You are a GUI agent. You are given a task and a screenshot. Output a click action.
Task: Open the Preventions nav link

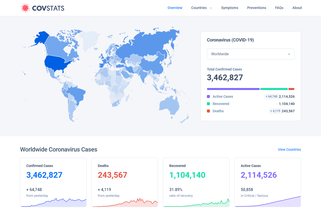coord(257,8)
